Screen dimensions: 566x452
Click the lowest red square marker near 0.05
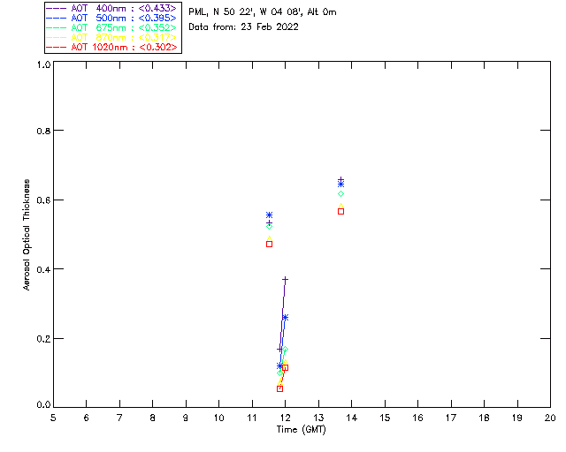(279, 389)
